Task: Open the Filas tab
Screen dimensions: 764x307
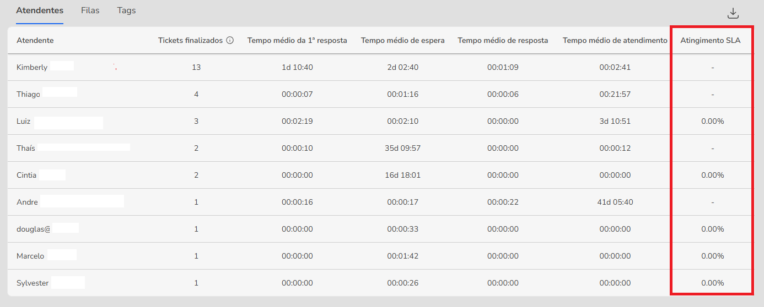Action: click(90, 10)
